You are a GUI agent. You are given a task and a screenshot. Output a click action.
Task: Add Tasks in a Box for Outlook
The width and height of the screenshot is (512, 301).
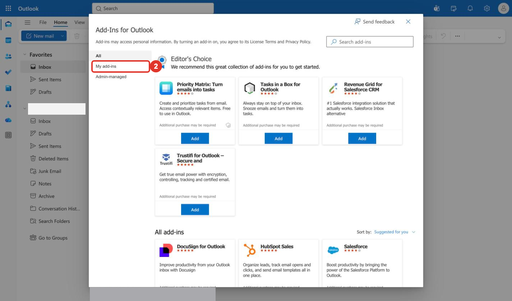tap(279, 139)
